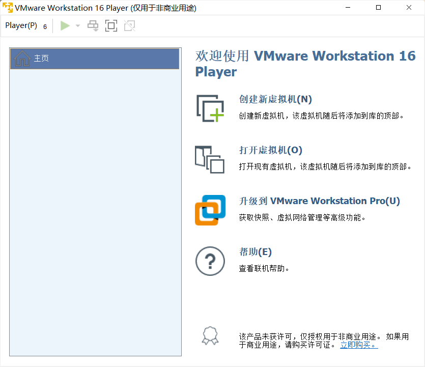Viewport: 425px width, 367px height.
Task: Click the license ribbon badge icon
Action: [x=210, y=336]
